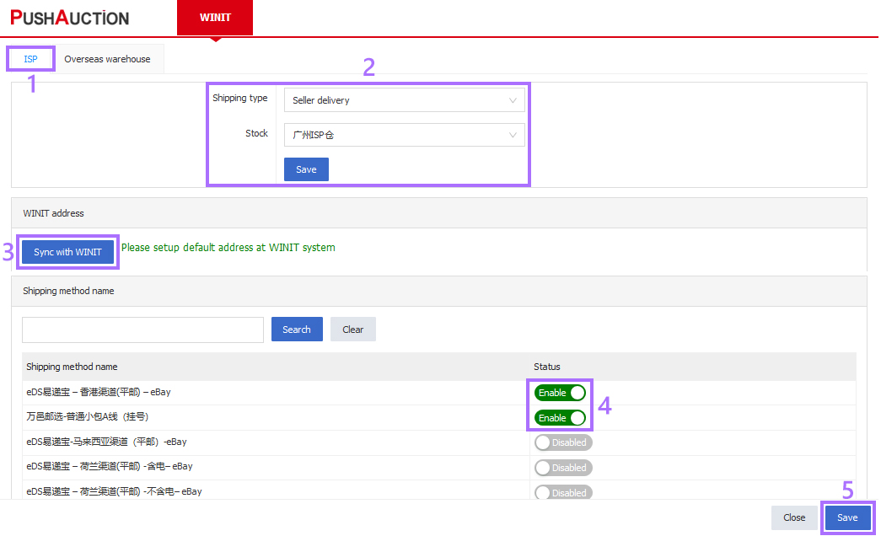Click the shipping method search input field

tap(142, 329)
